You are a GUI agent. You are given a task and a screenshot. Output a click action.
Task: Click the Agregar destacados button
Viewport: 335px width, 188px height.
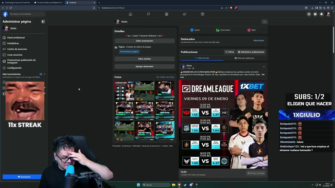click(144, 66)
